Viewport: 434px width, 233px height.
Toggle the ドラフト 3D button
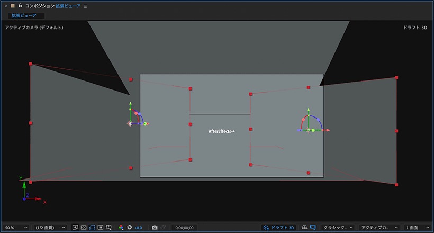pyautogui.click(x=278, y=228)
